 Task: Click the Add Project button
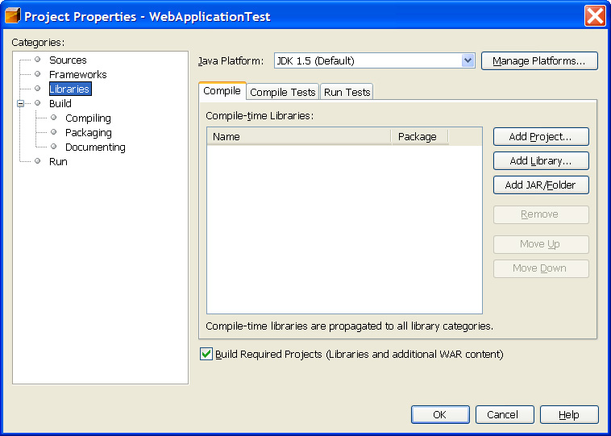[x=540, y=137]
